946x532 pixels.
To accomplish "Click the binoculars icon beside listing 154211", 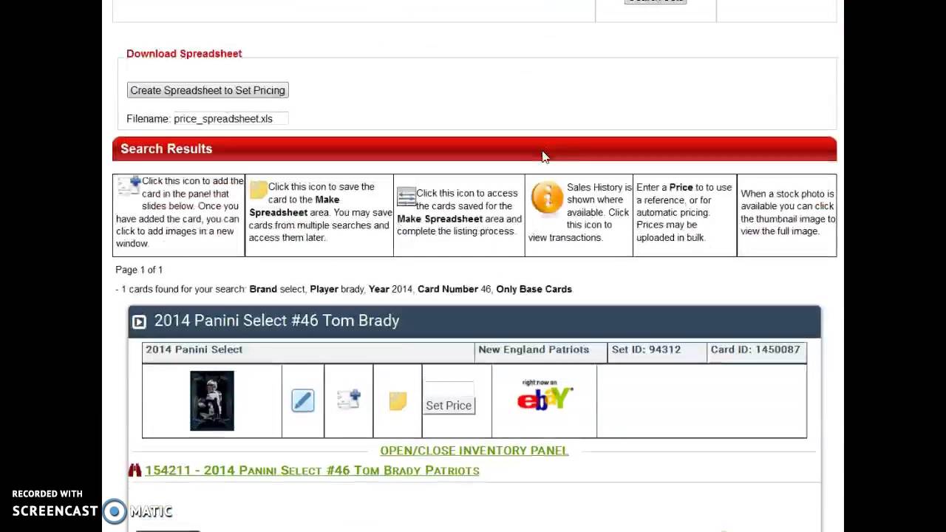I will [135, 471].
